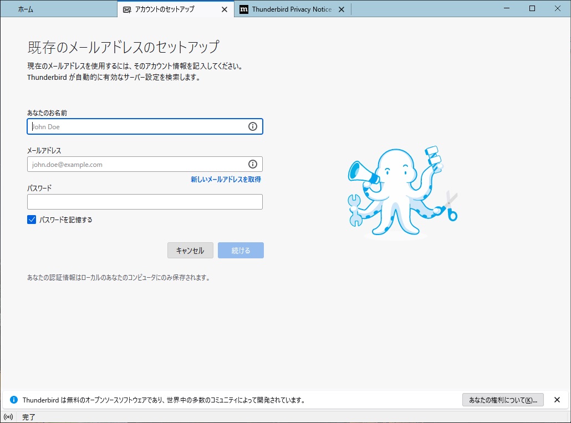Click the あなたのお名前 input field
Viewport: 571px width, 423px height.
[x=136, y=127]
